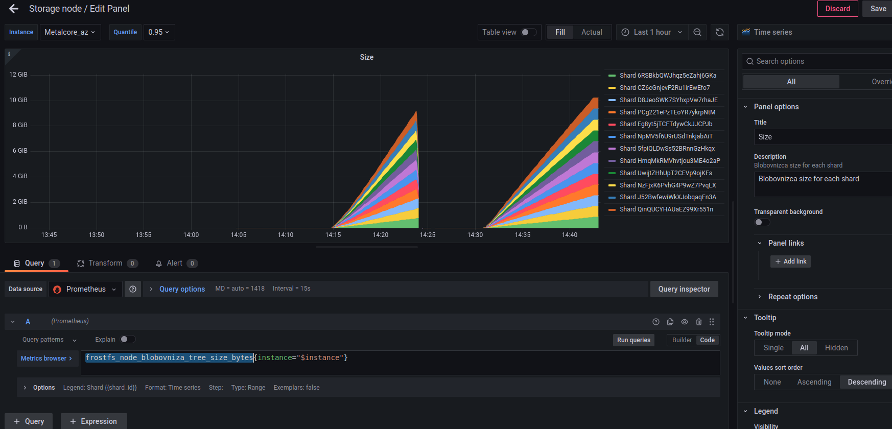Viewport: 892px width, 429px height.
Task: Click the Save button
Action: pos(878,9)
